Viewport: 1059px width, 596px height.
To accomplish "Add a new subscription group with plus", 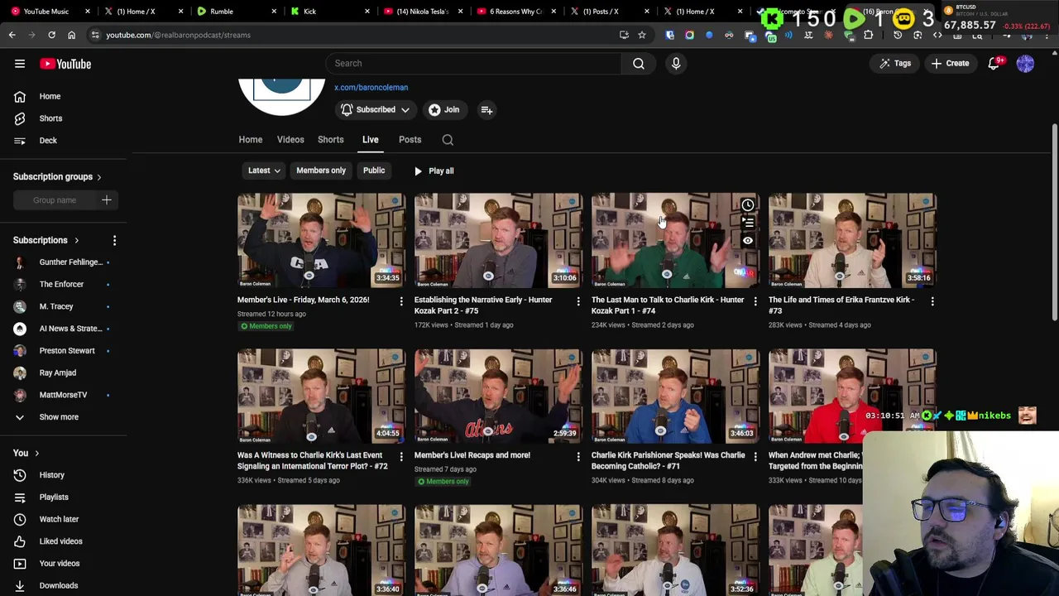I will 106,199.
